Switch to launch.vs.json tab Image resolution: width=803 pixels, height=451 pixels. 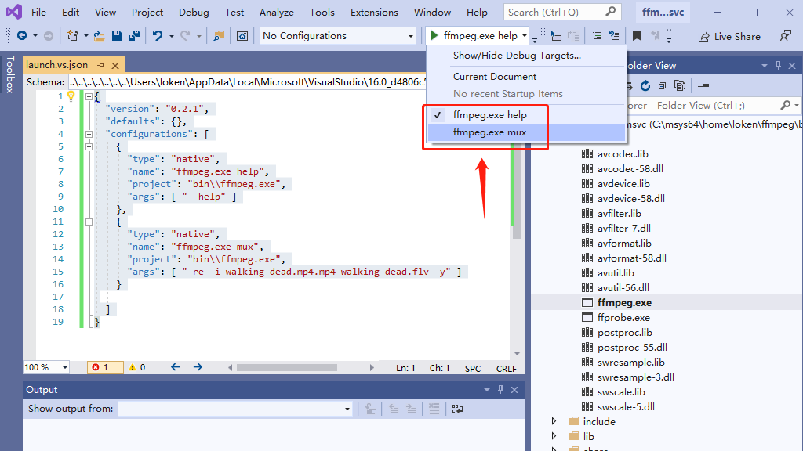(56, 65)
